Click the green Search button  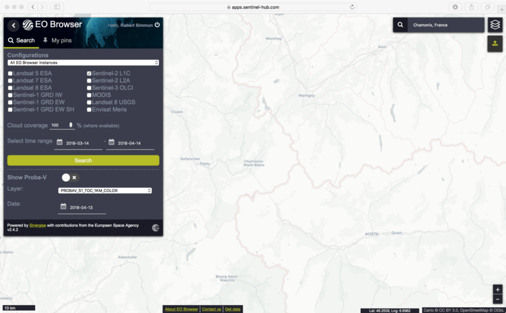coord(83,160)
